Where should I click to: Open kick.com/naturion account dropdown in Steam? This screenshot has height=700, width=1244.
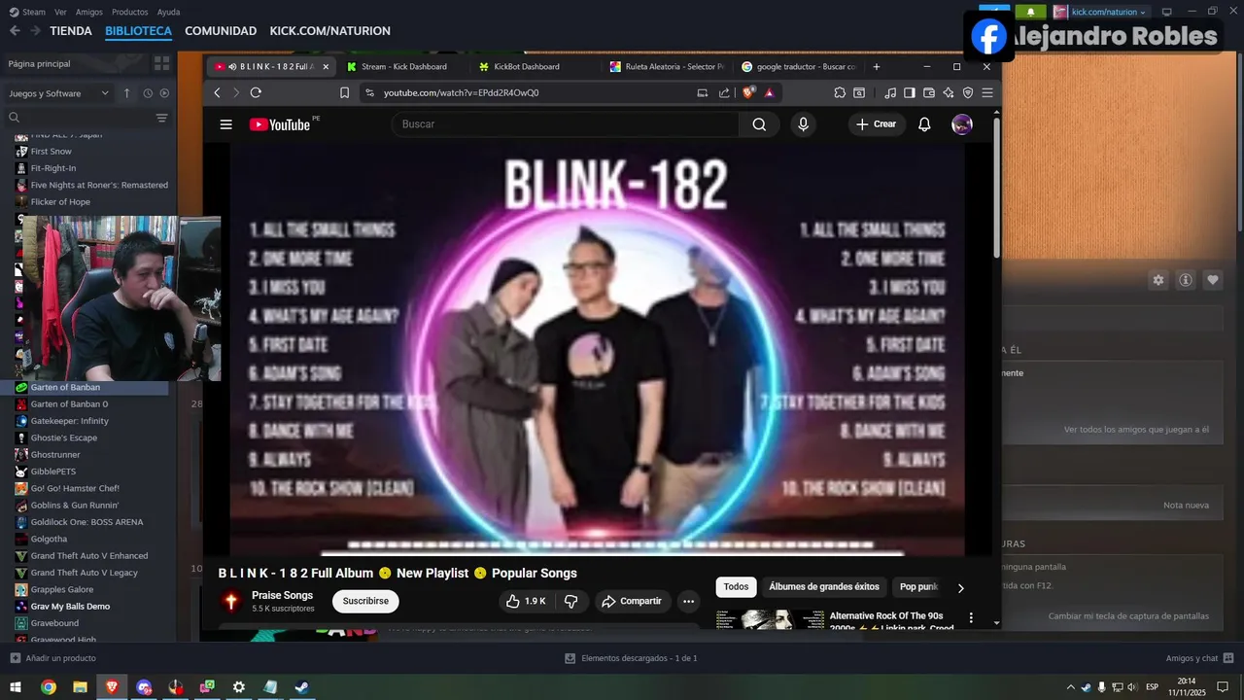[1101, 12]
